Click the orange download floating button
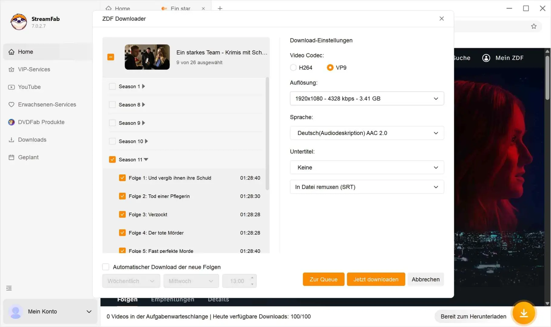This screenshot has height=327, width=551. (x=524, y=313)
